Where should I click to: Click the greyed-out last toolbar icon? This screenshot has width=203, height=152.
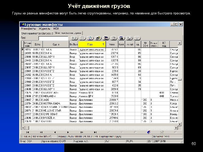[137, 38]
